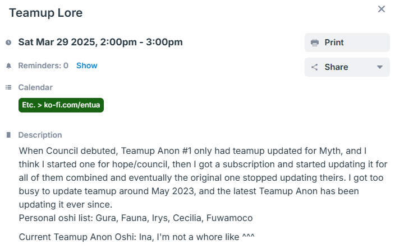Click the share icon in the Share button

[x=315, y=67]
